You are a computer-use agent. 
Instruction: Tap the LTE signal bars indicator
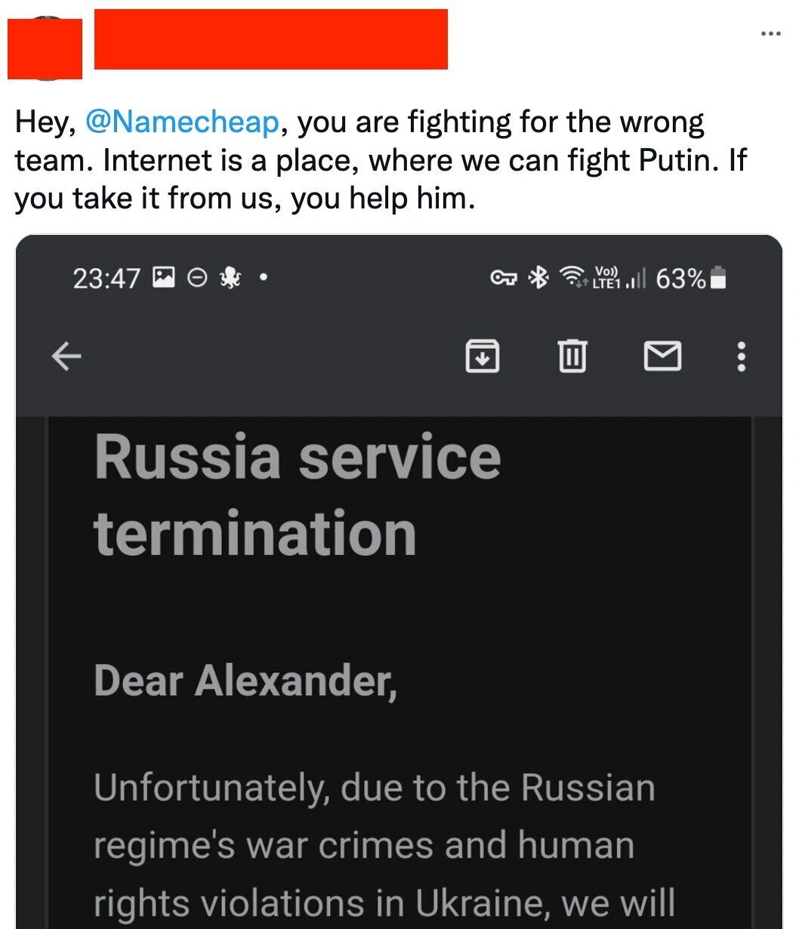(x=619, y=279)
